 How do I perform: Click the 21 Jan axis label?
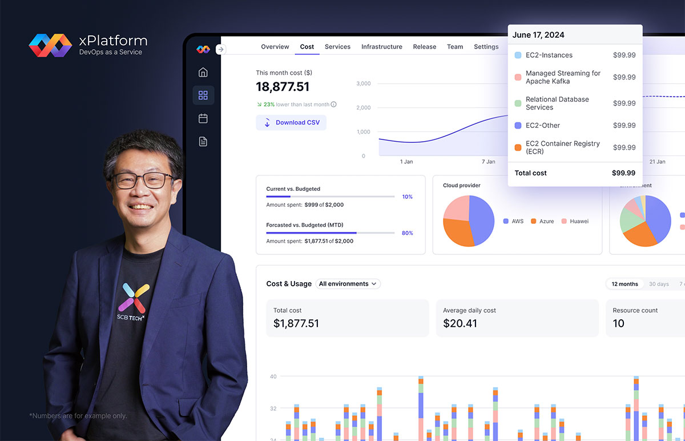tap(657, 162)
